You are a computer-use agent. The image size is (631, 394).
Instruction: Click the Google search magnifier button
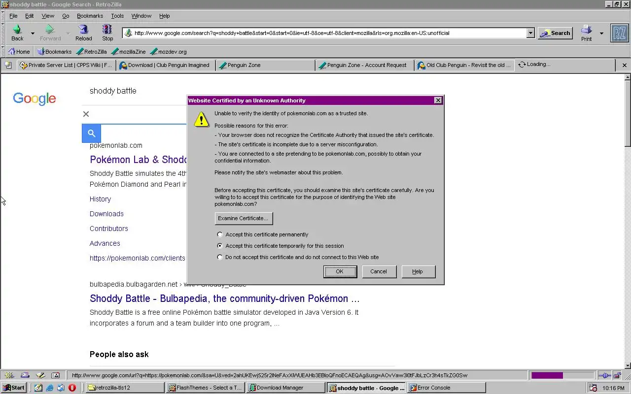pos(91,133)
